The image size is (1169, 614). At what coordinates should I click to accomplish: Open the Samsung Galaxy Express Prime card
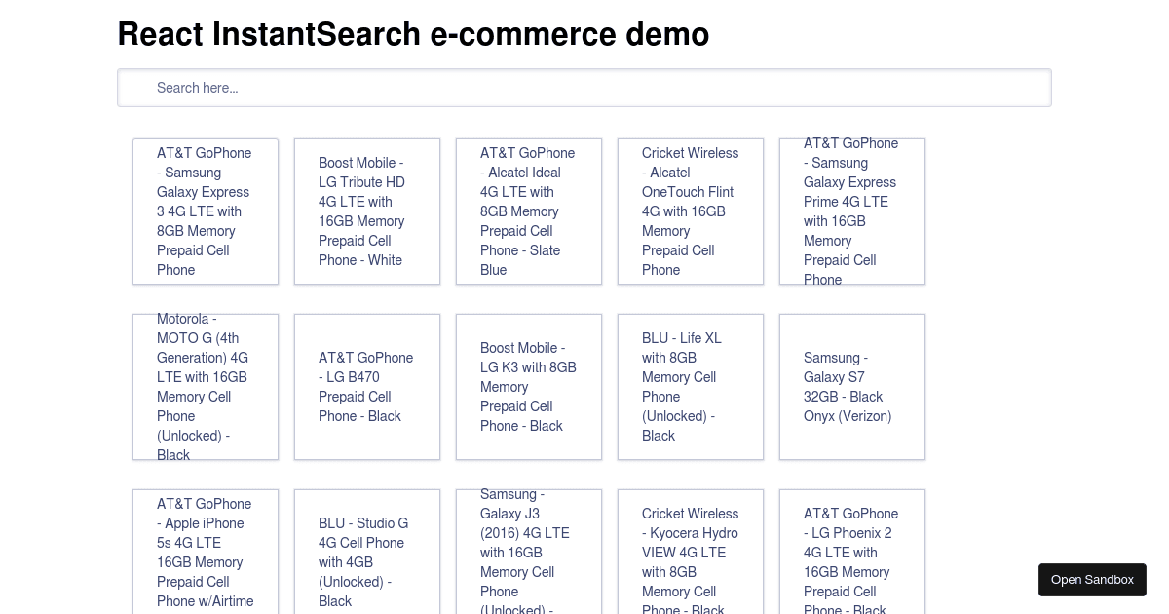pos(852,211)
